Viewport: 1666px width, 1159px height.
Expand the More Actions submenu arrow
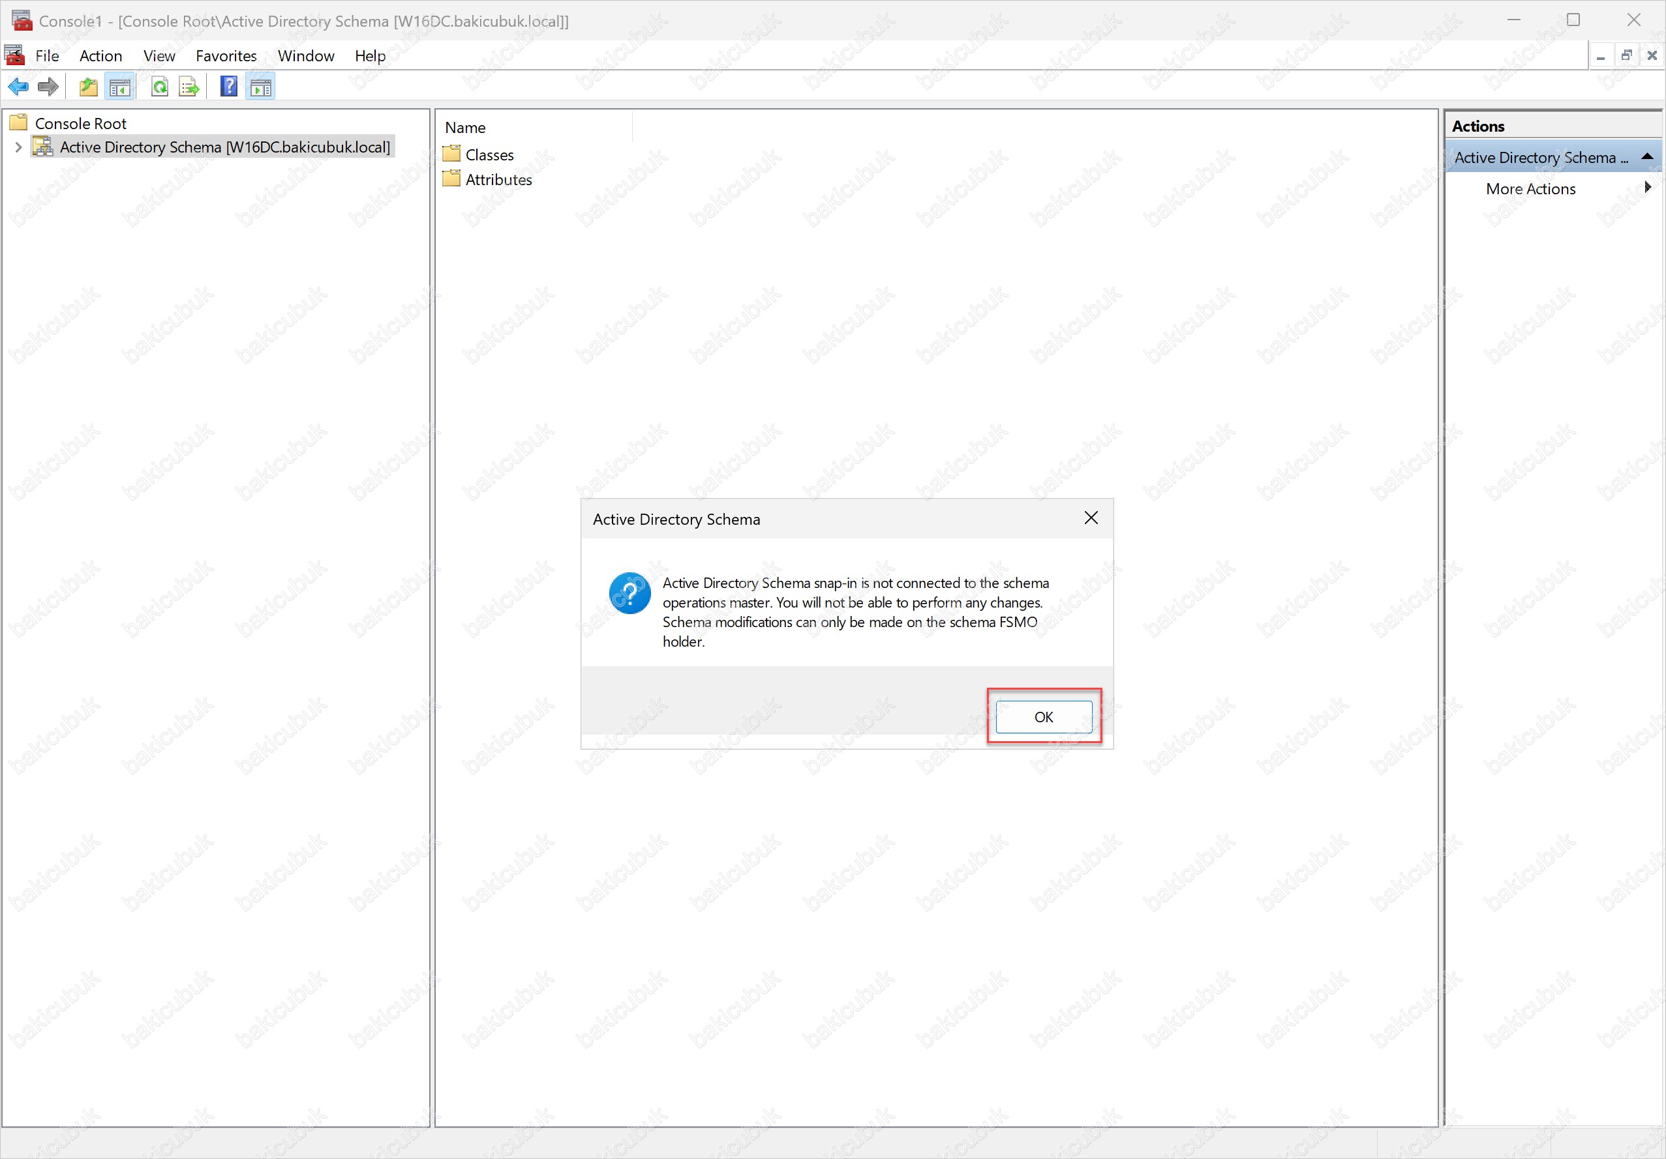pos(1648,187)
